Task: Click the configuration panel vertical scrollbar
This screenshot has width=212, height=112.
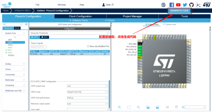Action: 109,94
